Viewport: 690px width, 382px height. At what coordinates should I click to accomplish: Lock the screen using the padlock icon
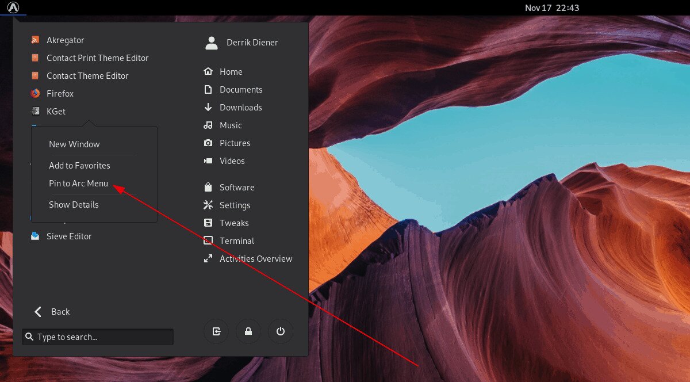248,331
